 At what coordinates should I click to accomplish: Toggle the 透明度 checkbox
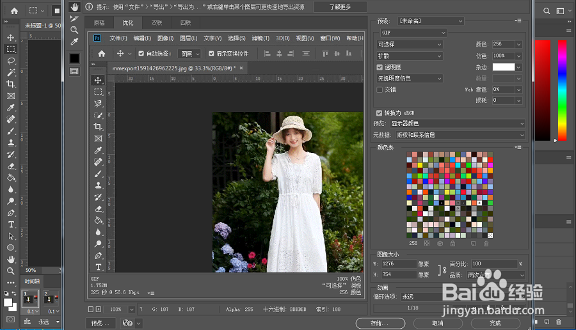coord(380,67)
